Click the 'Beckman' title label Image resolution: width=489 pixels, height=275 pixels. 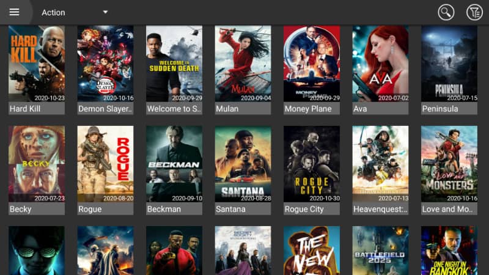coord(174,209)
